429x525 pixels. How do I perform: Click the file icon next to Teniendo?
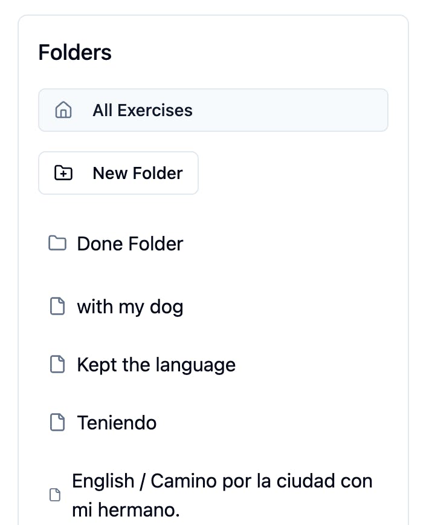click(57, 422)
